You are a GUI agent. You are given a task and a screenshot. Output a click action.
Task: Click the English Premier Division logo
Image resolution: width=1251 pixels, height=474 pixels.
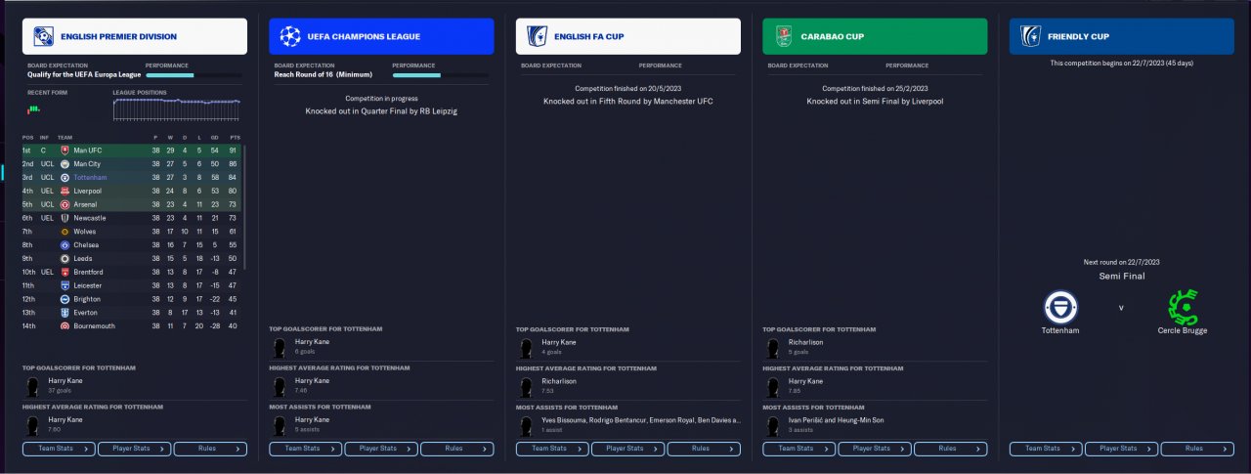42,36
